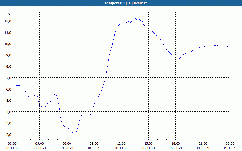Click the curve minimum just before 07:00
The width and height of the screenshot is (242, 151).
click(x=74, y=133)
